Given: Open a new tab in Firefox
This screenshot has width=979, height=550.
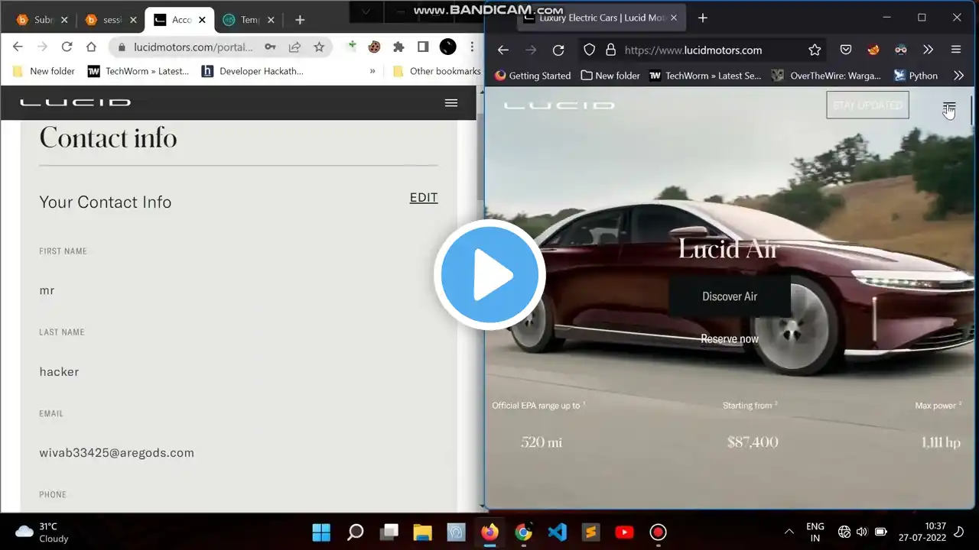Looking at the screenshot, I should pyautogui.click(x=703, y=18).
